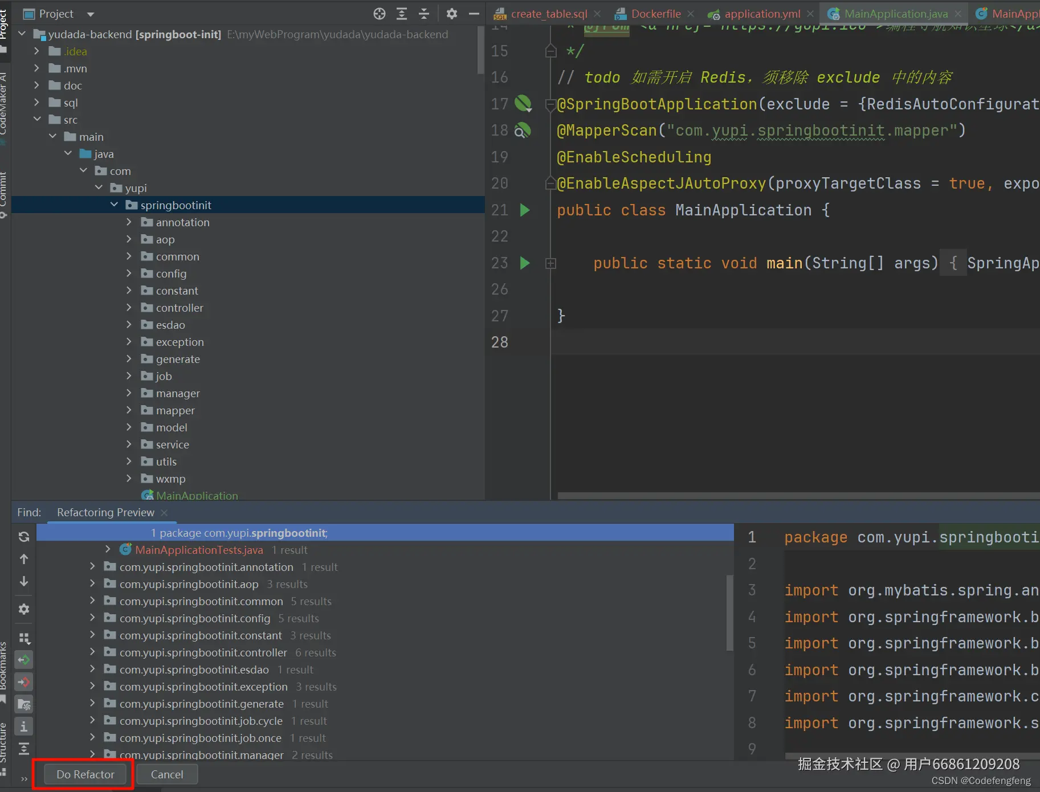Click the locate opened file crosshair icon
The image size is (1040, 792).
click(380, 14)
